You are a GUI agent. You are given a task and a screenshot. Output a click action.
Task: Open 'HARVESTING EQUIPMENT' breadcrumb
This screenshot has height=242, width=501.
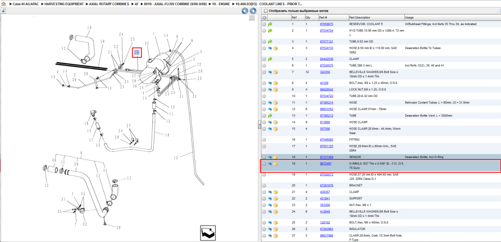64,4
